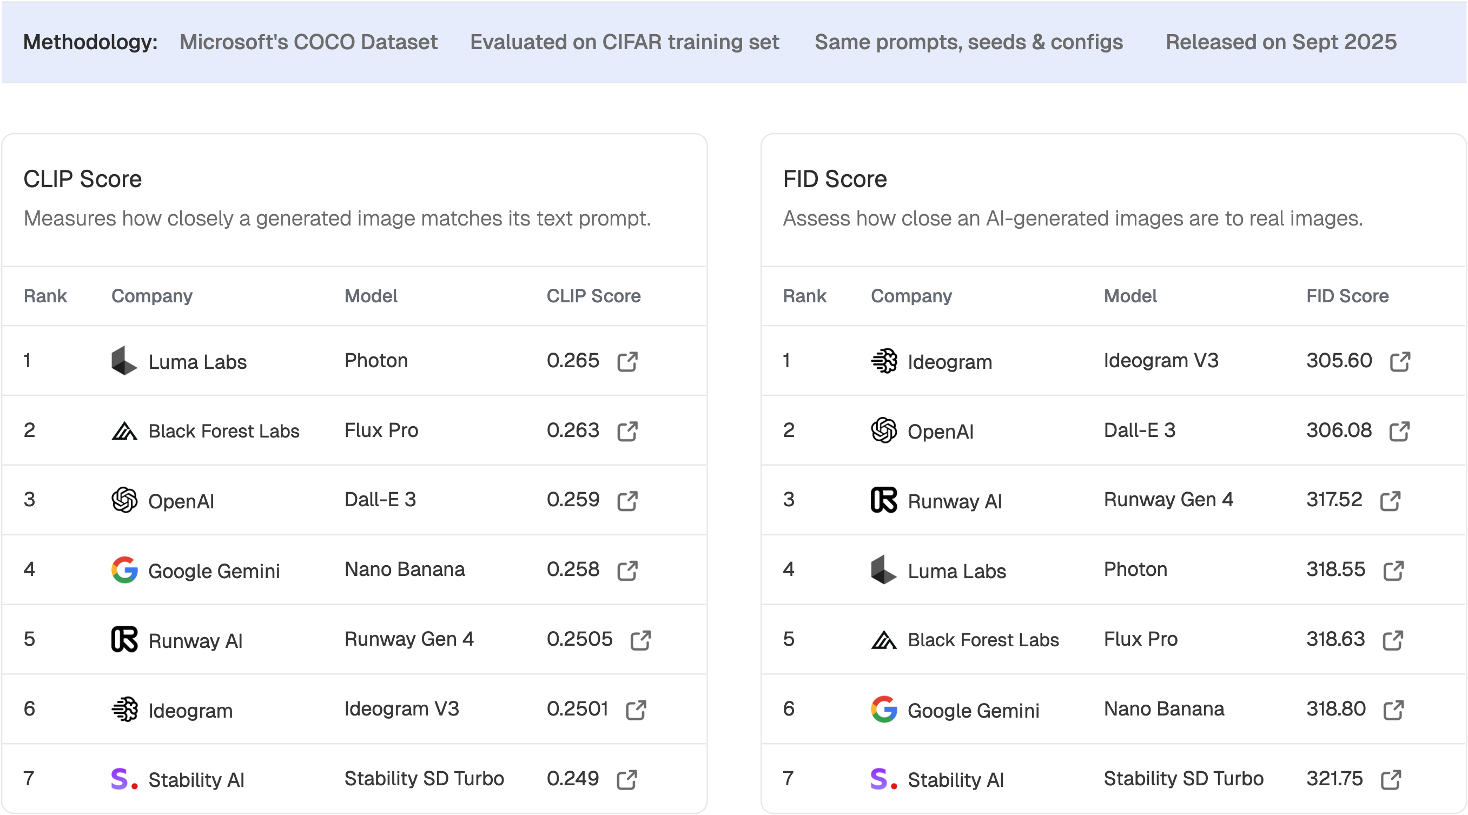The width and height of the screenshot is (1468, 815).
Task: Click the Company header in the CLIP table
Action: [151, 296]
